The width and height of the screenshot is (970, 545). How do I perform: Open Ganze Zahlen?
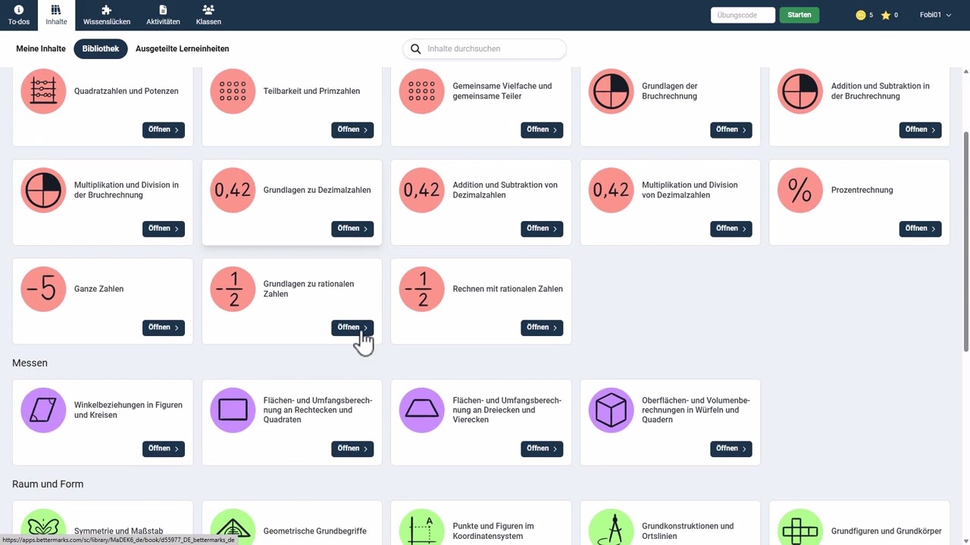pyautogui.click(x=164, y=328)
